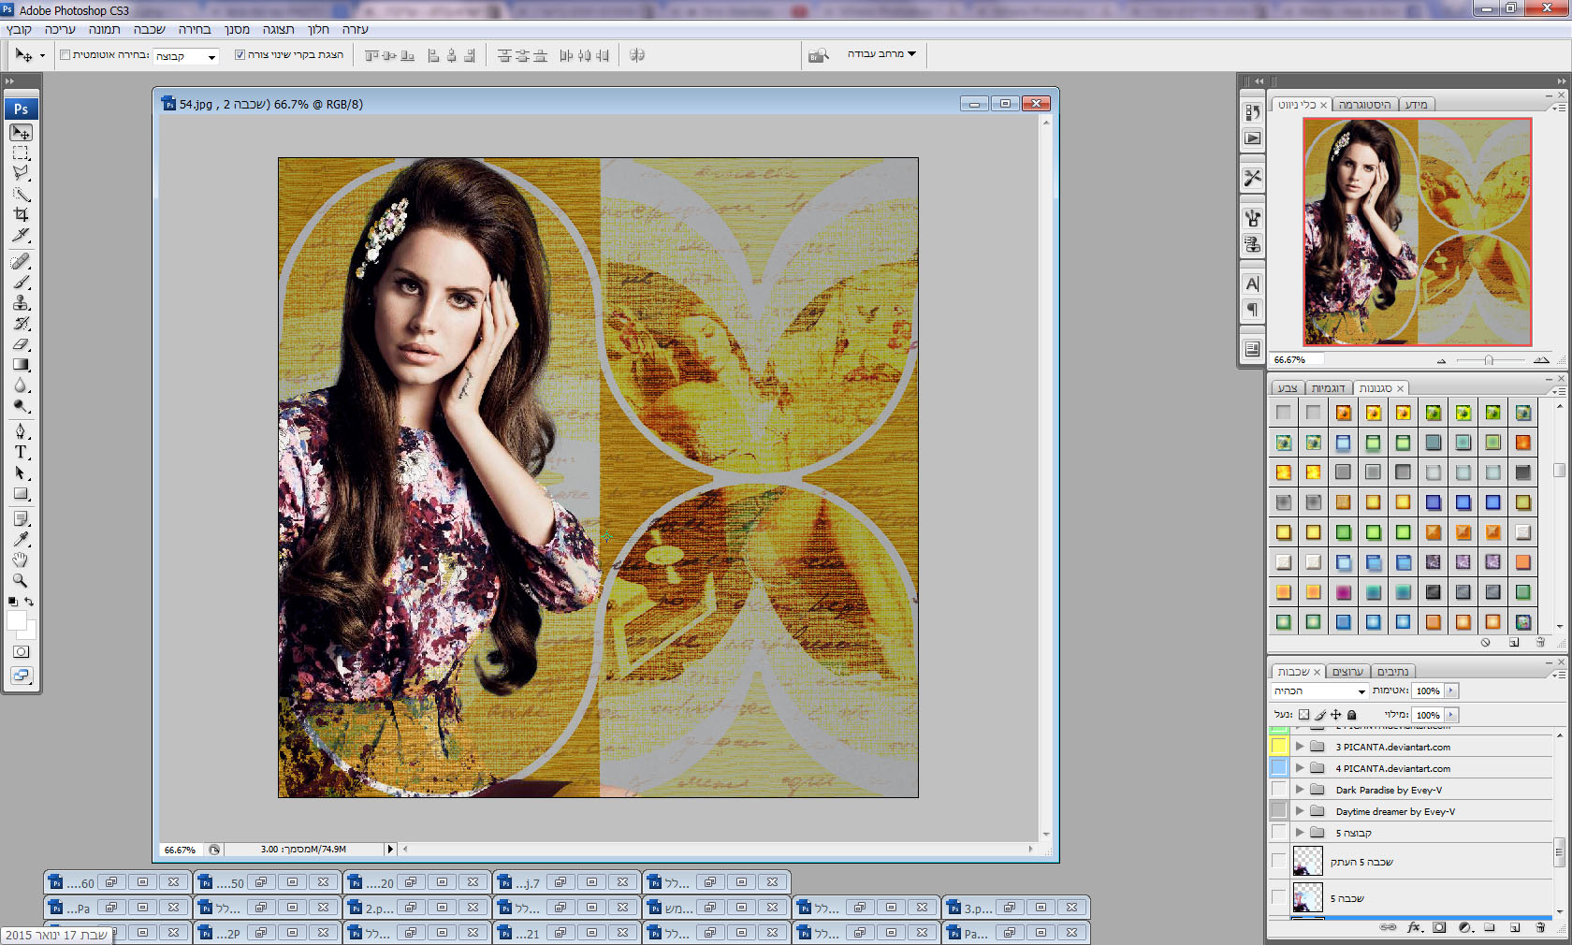Choose the Eraser tool
This screenshot has width=1572, height=945.
pos(21,344)
